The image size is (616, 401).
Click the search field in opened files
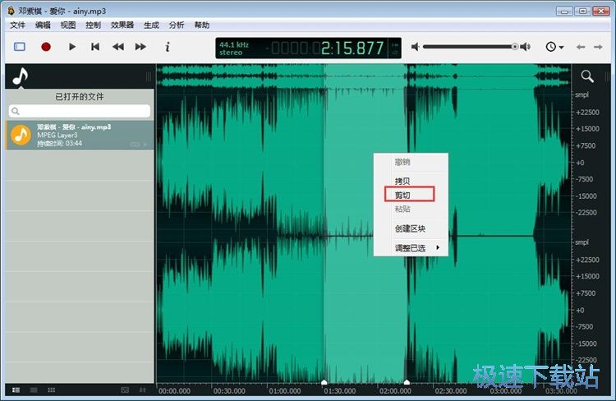[80, 111]
